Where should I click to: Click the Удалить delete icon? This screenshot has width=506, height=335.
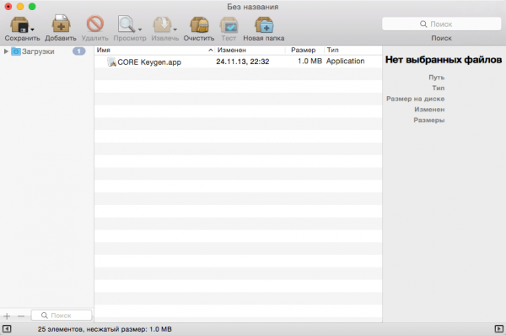94,24
